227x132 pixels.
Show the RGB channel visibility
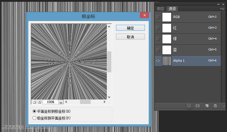click(x=158, y=17)
